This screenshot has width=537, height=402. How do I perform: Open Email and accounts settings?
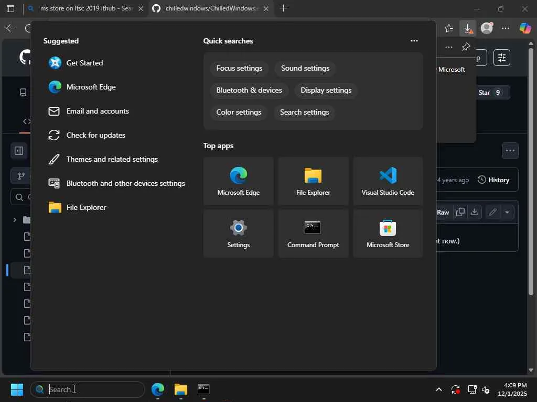tap(89, 111)
